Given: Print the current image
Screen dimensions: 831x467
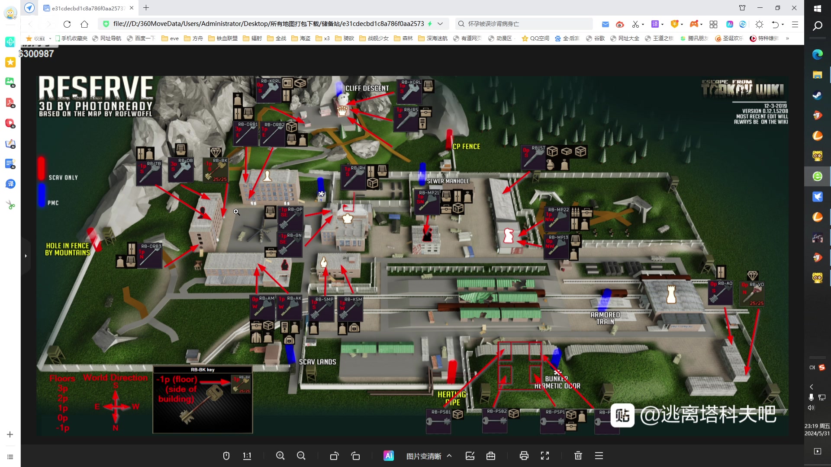Looking at the screenshot, I should pyautogui.click(x=524, y=456).
